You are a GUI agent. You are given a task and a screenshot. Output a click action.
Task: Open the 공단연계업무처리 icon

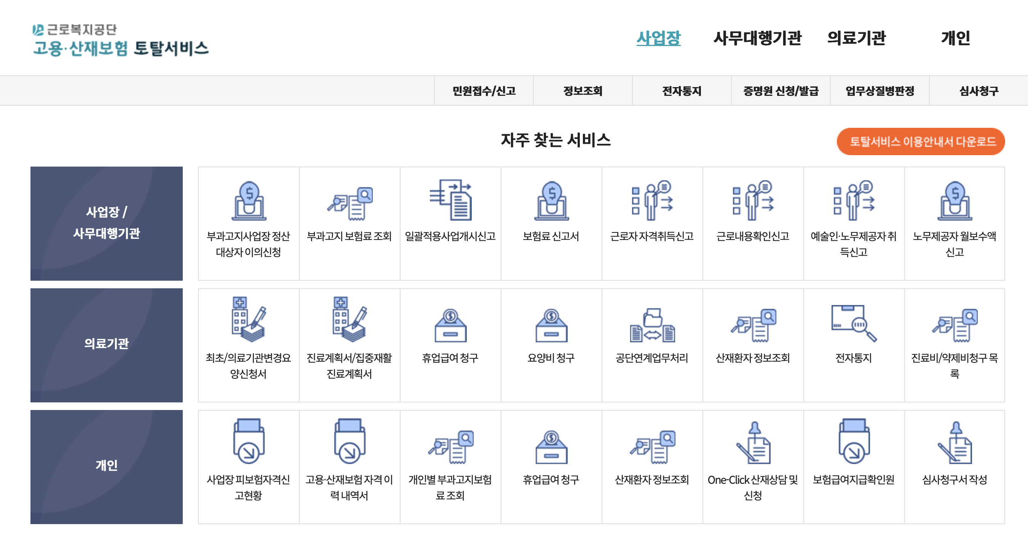[652, 325]
